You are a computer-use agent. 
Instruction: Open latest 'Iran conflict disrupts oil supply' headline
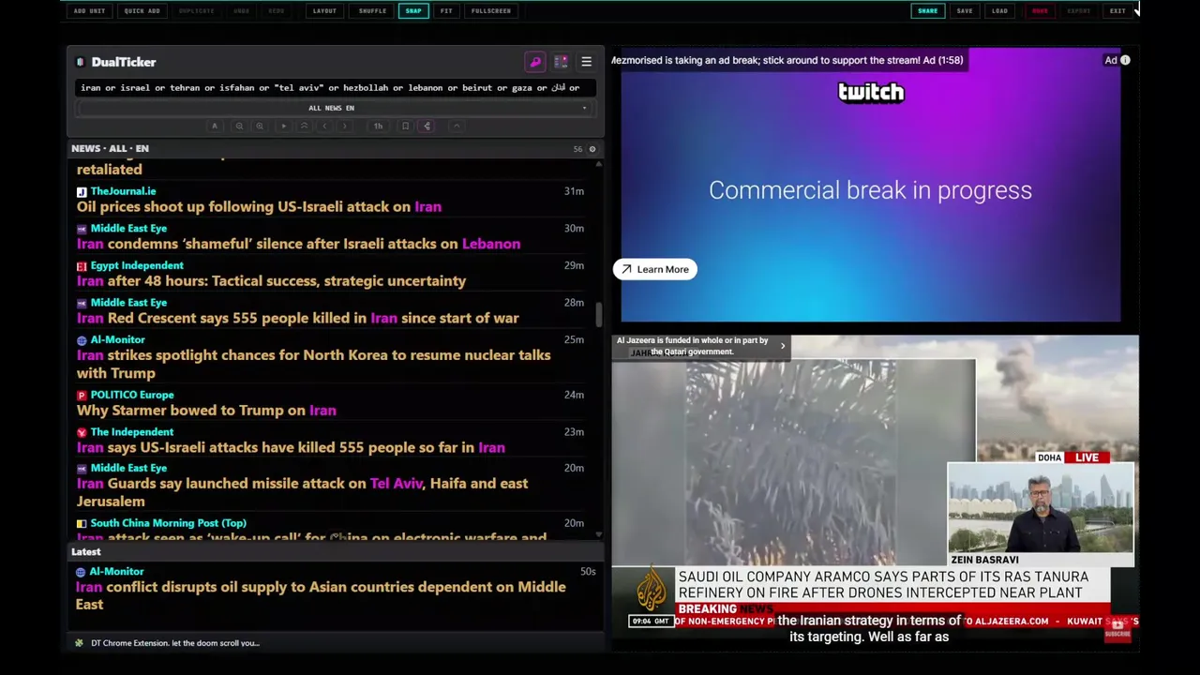click(321, 595)
